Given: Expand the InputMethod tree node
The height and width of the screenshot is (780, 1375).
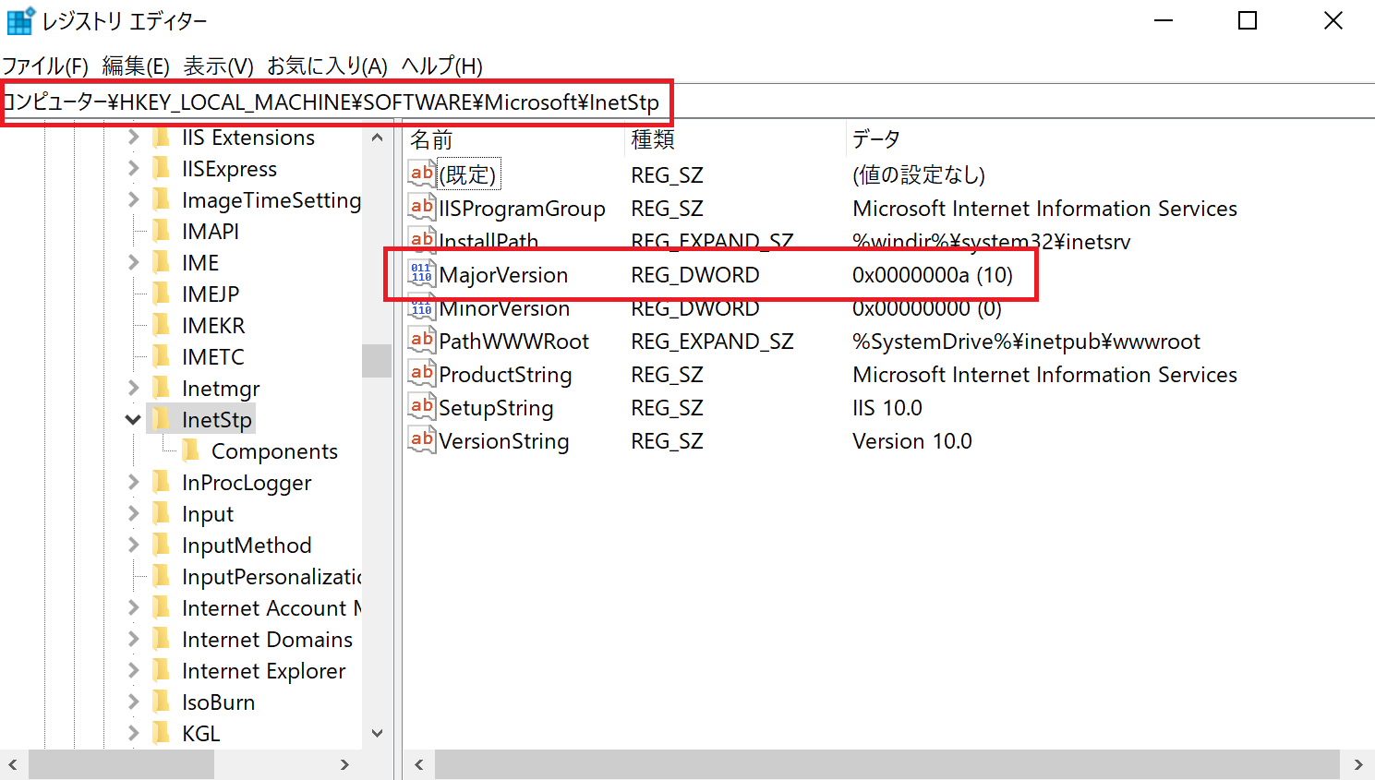Looking at the screenshot, I should [x=133, y=546].
